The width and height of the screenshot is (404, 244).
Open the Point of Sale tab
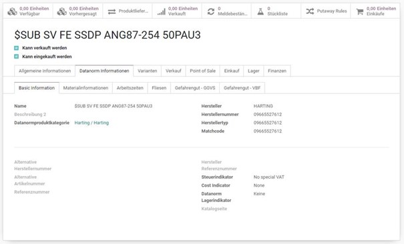tap(203, 71)
